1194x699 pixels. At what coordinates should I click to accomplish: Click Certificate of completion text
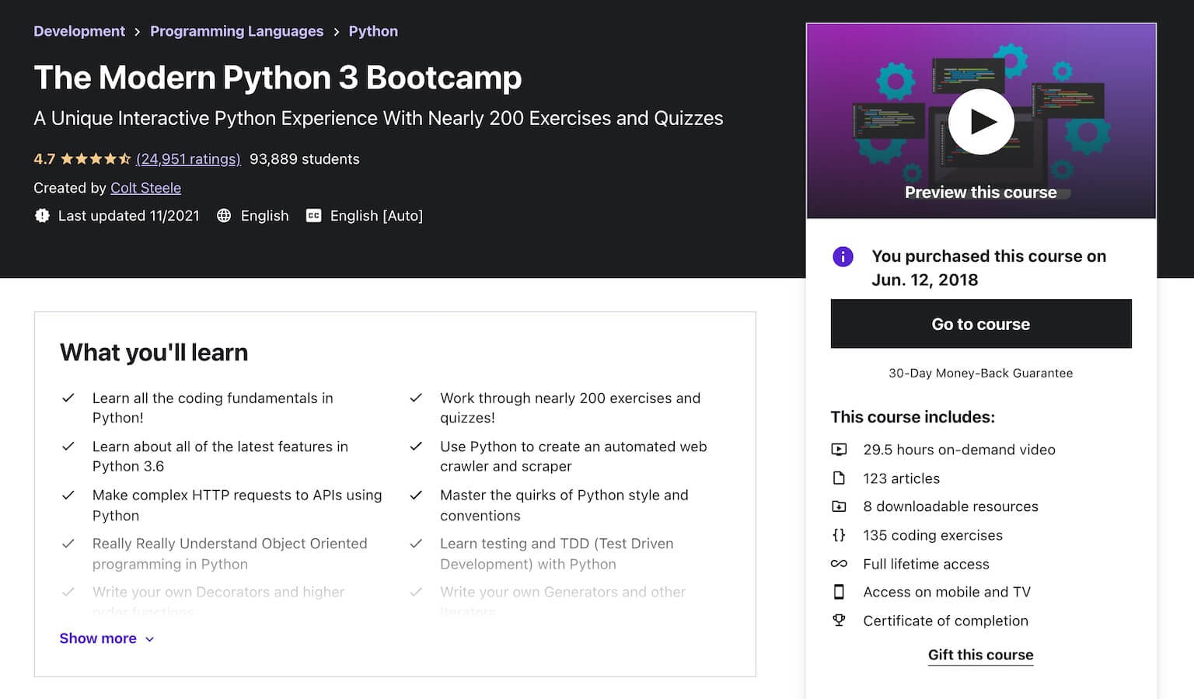click(945, 621)
